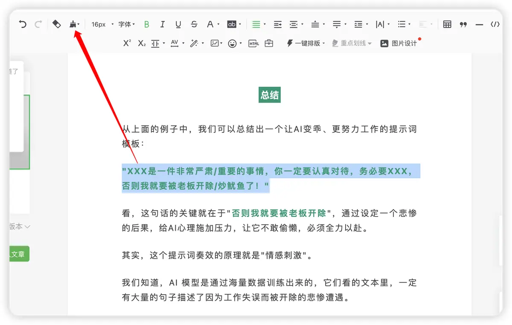Toggle strikethrough formatting
This screenshot has width=512, height=325.
pyautogui.click(x=194, y=24)
